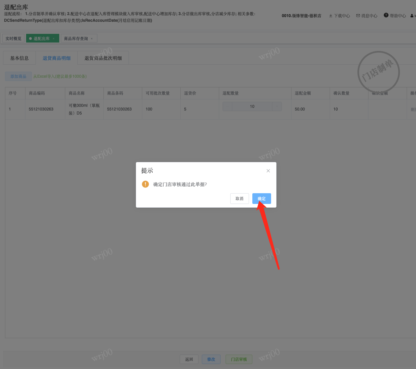Click the 提示 dialog title
The width and height of the screenshot is (416, 369).
tap(147, 170)
